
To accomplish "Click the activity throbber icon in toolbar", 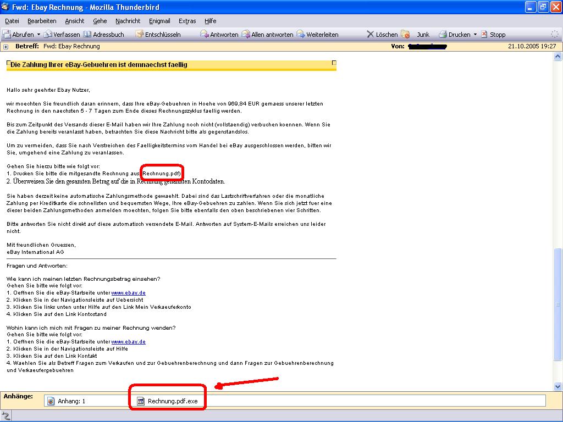I will [555, 34].
